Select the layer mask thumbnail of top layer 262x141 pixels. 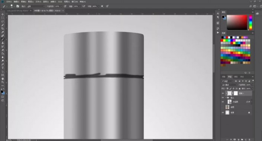click(236, 93)
